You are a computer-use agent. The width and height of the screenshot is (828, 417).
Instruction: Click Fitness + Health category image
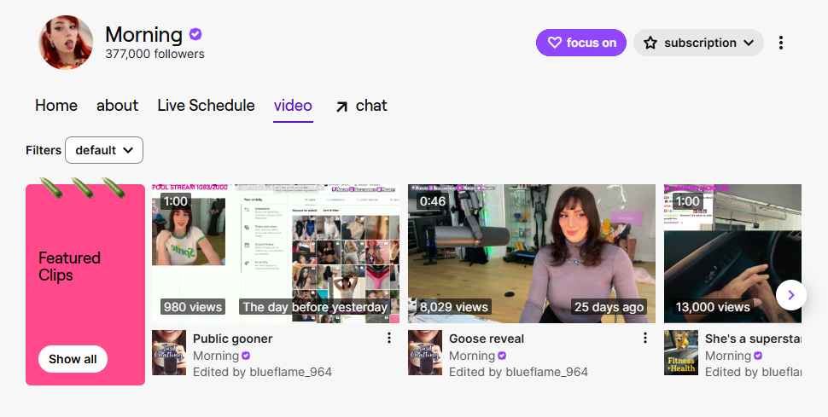(x=680, y=352)
